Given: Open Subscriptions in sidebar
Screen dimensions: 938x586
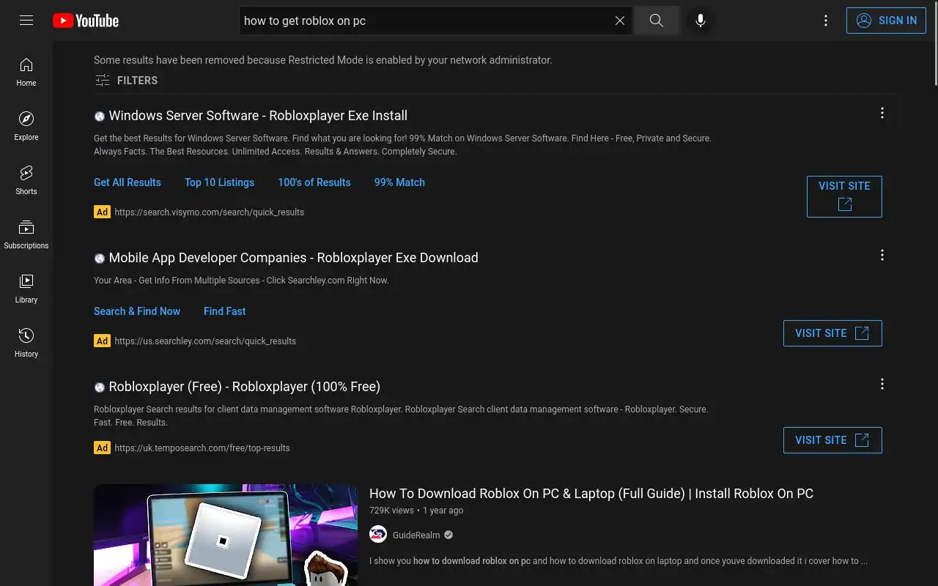Looking at the screenshot, I should click(26, 234).
